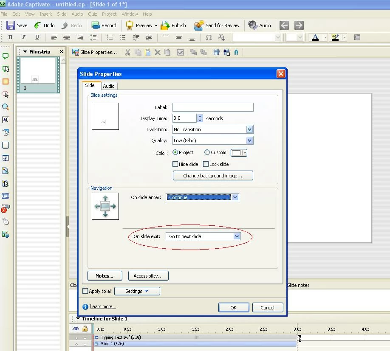Open Send for Review
The width and height of the screenshot is (390, 351).
(217, 25)
